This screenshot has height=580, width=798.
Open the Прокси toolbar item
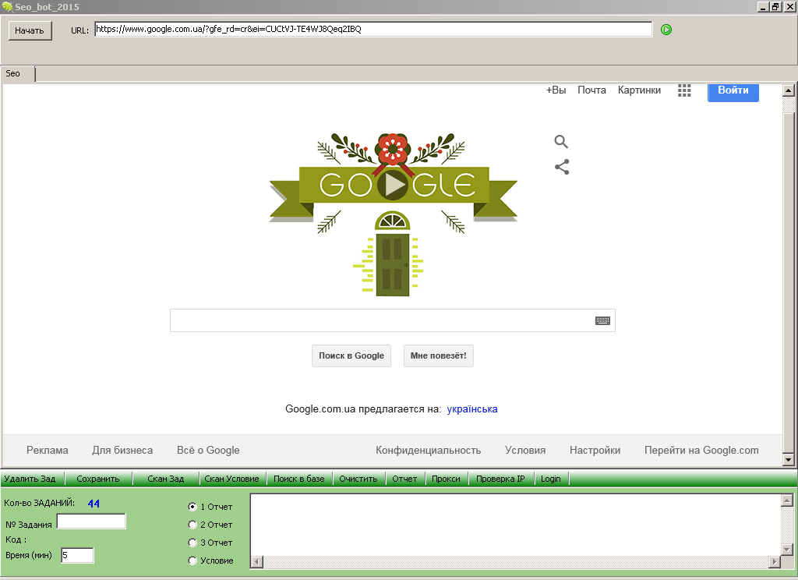coord(446,479)
